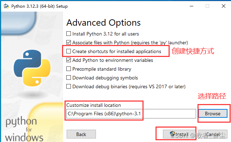This screenshot has width=231, height=142.
Task: Enable Install Python 3.12 for all users
Action: point(68,34)
